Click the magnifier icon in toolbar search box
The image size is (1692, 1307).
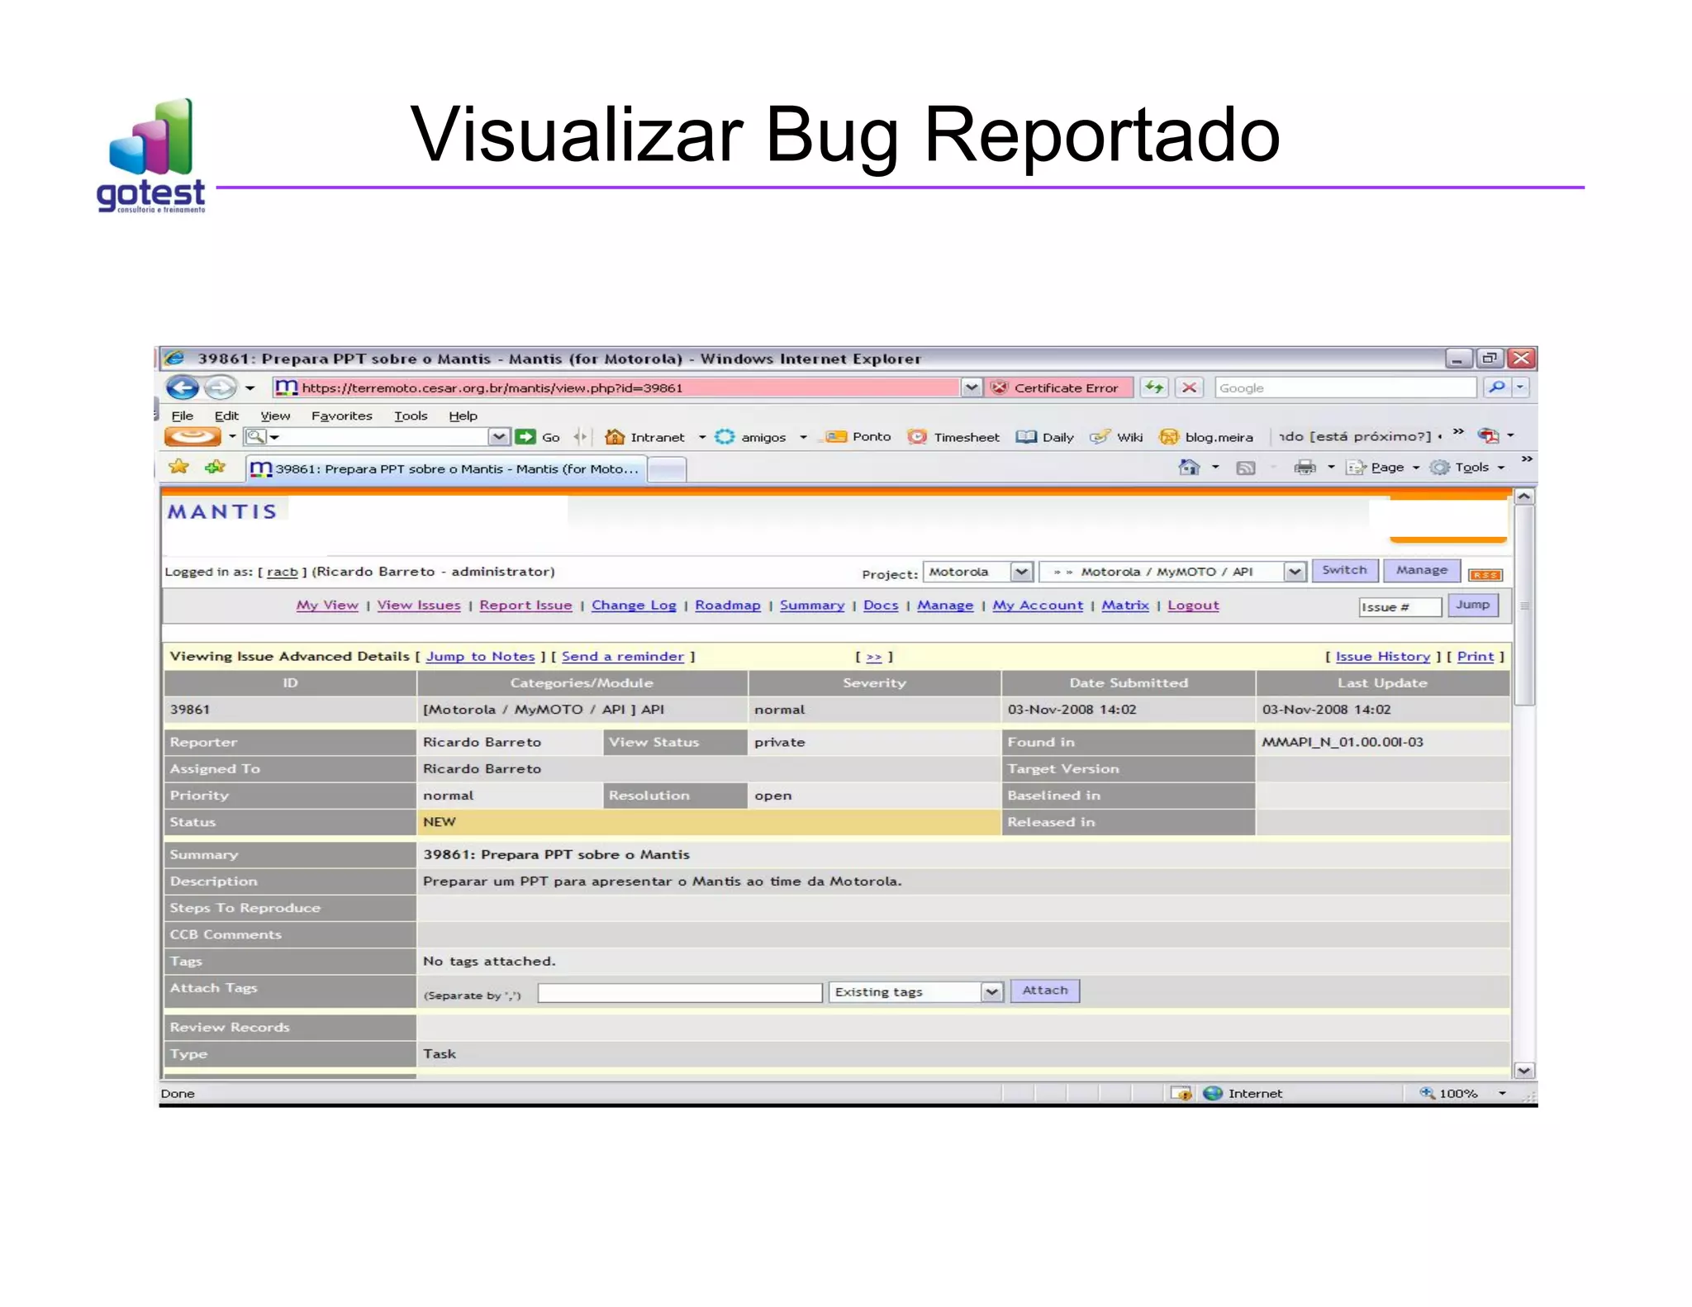(255, 436)
